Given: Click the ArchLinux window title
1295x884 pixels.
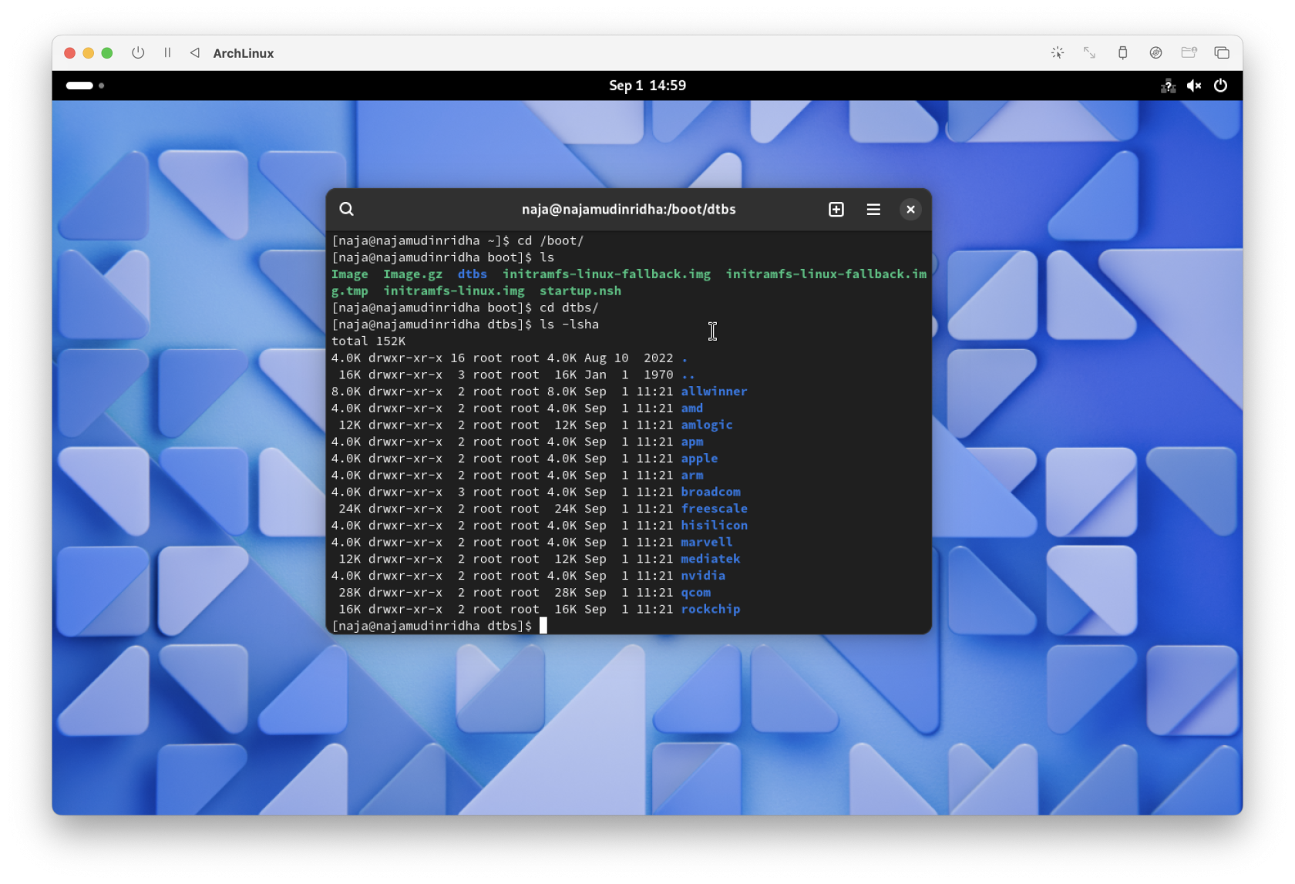Looking at the screenshot, I should tap(244, 53).
